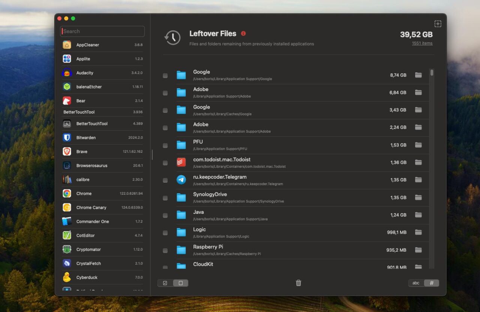The height and width of the screenshot is (312, 480).
Task: Select the Java folder row
Action: pos(296,215)
